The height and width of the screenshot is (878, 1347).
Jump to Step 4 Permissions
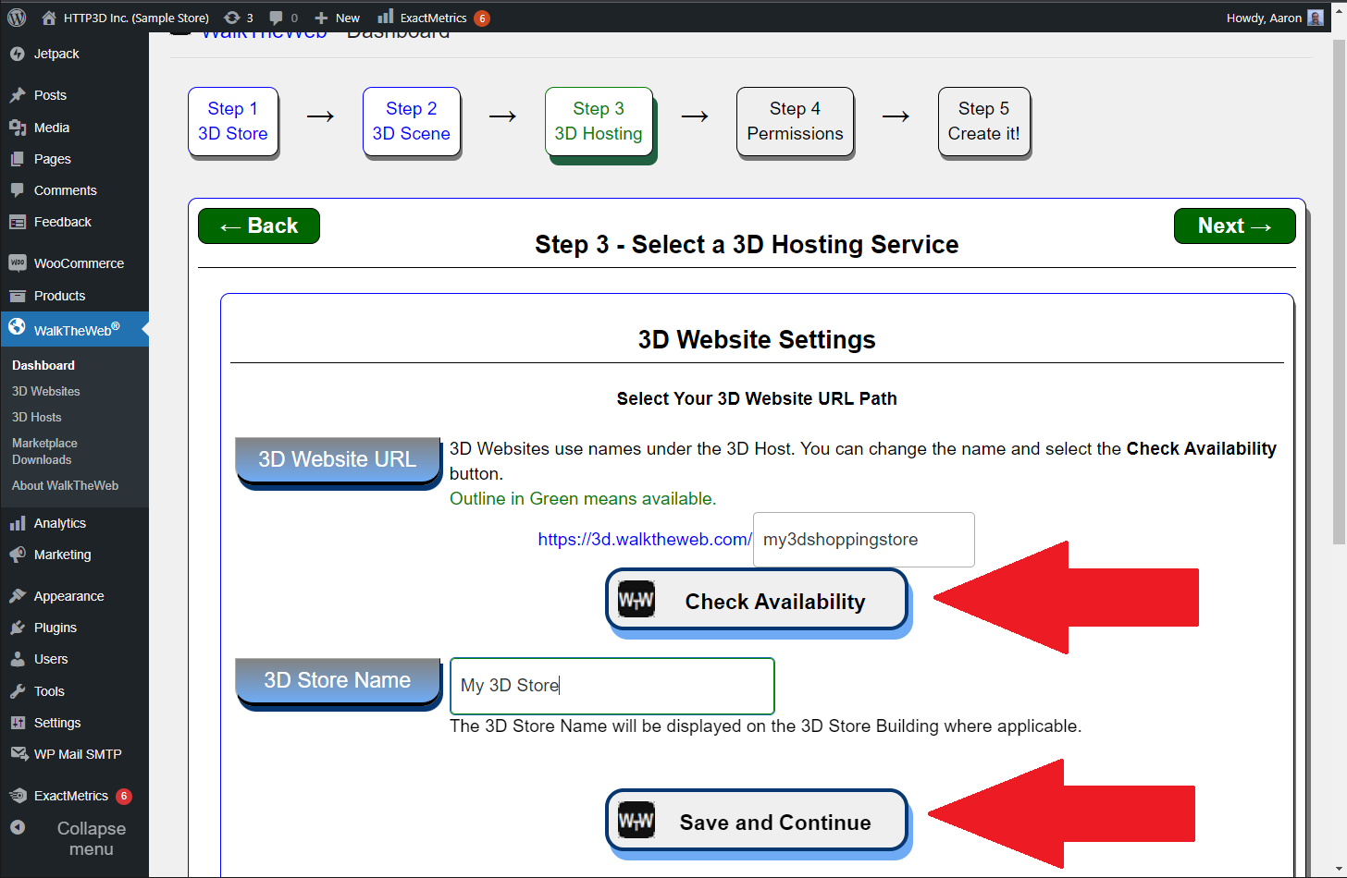[x=795, y=122]
